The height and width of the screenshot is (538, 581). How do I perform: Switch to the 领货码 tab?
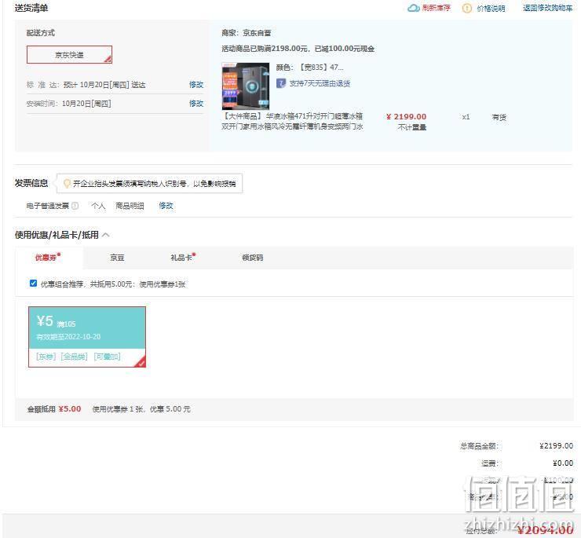[x=252, y=258]
